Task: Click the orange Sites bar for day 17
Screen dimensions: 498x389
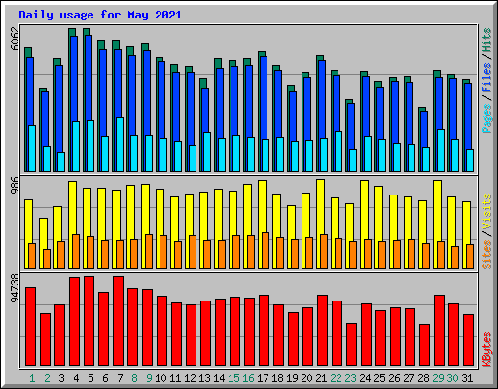Action: click(x=266, y=251)
